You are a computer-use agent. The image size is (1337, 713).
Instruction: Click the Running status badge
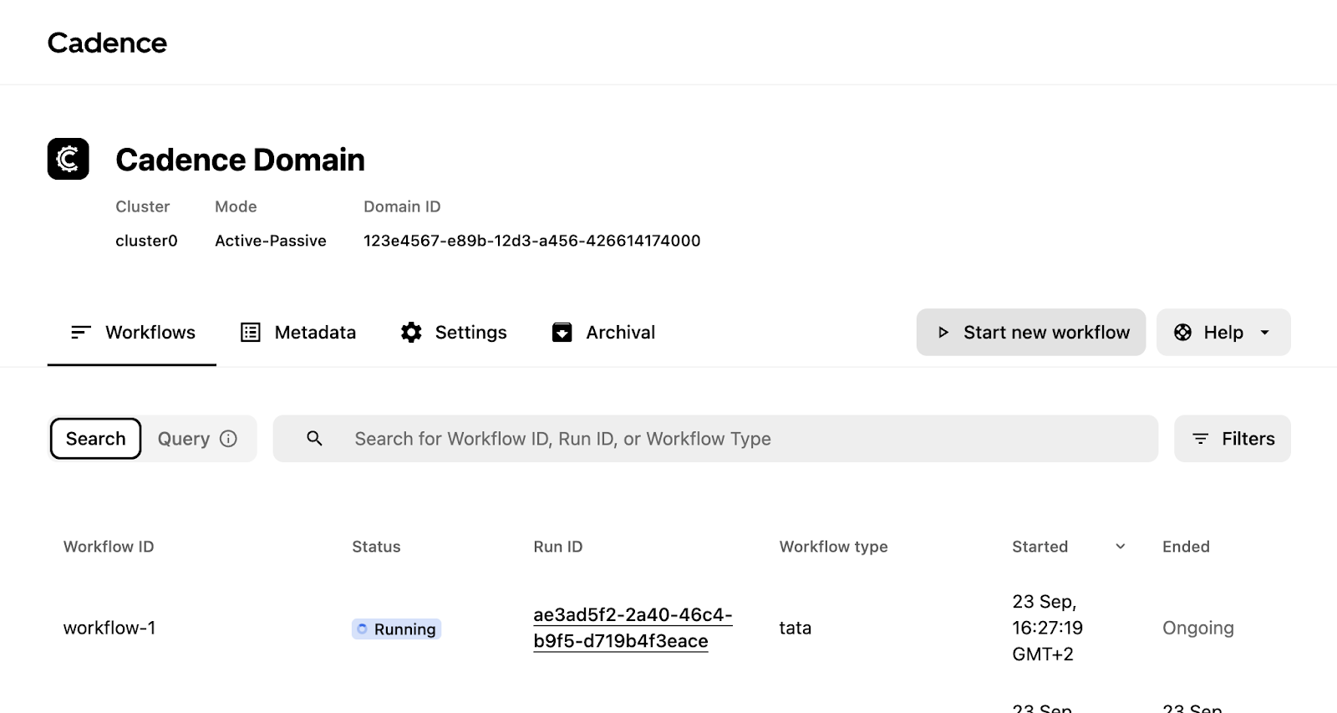point(396,629)
